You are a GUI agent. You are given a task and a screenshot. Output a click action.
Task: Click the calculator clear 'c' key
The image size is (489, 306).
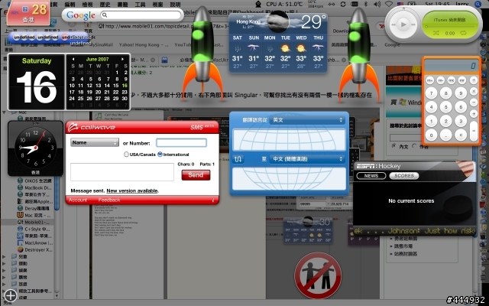click(x=461, y=135)
